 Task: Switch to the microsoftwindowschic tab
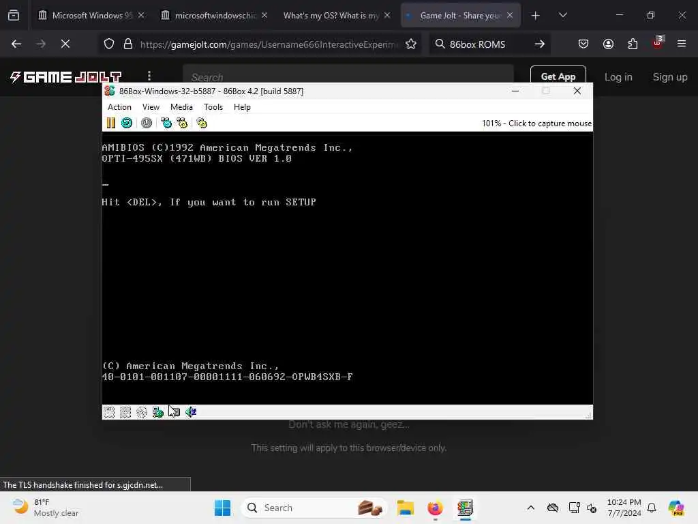[x=215, y=16]
